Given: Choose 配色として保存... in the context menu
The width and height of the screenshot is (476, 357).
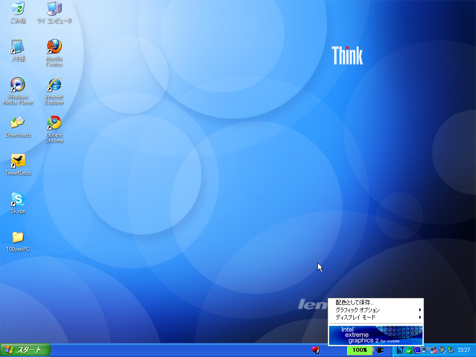Looking at the screenshot, I should coord(376,302).
